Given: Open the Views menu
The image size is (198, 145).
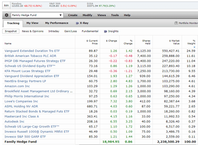Looking at the screenshot, I should point(102,15).
